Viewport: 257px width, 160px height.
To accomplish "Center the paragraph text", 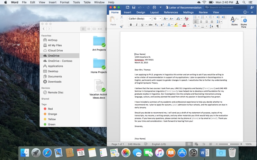I will (x=201, y=21).
